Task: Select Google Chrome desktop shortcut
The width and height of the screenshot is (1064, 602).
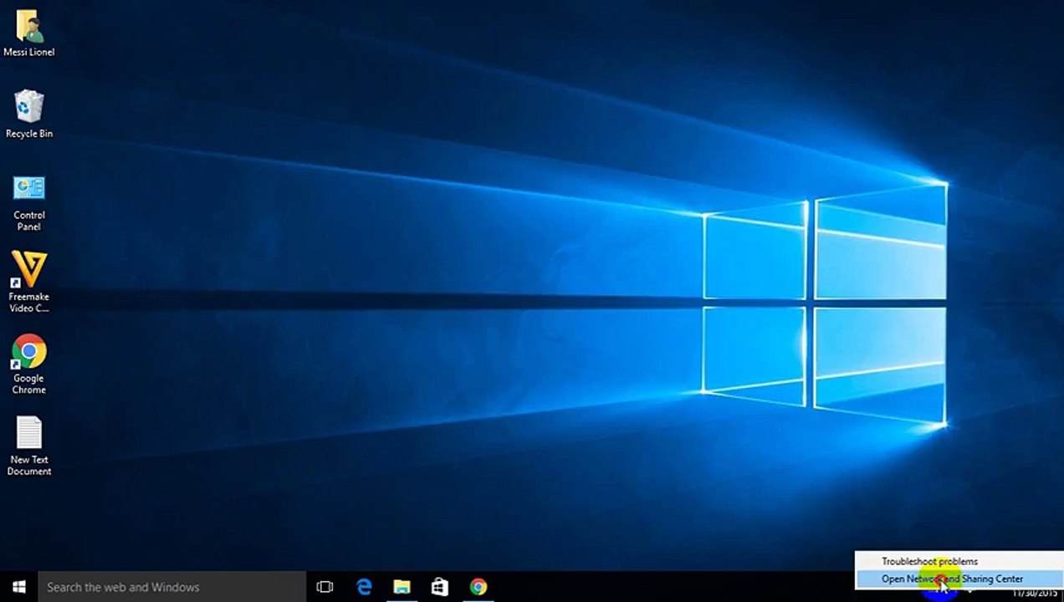Action: [28, 365]
